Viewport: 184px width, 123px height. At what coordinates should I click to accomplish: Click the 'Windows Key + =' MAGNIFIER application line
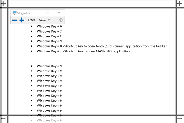click(x=83, y=51)
